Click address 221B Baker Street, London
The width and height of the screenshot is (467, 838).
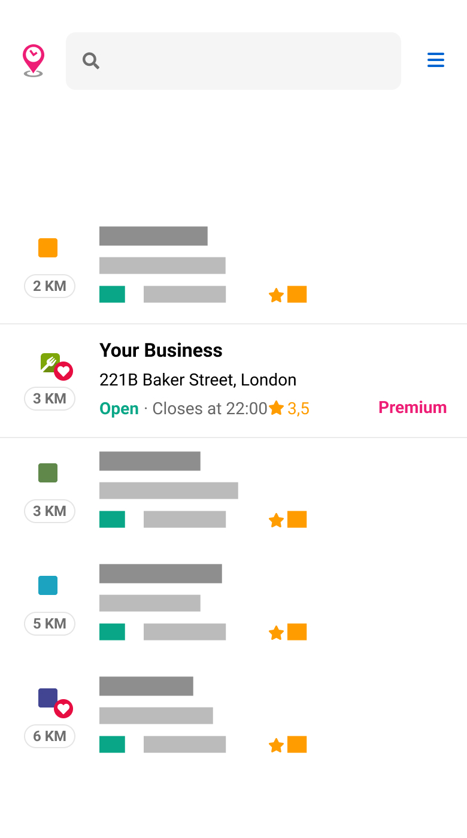[x=198, y=380]
